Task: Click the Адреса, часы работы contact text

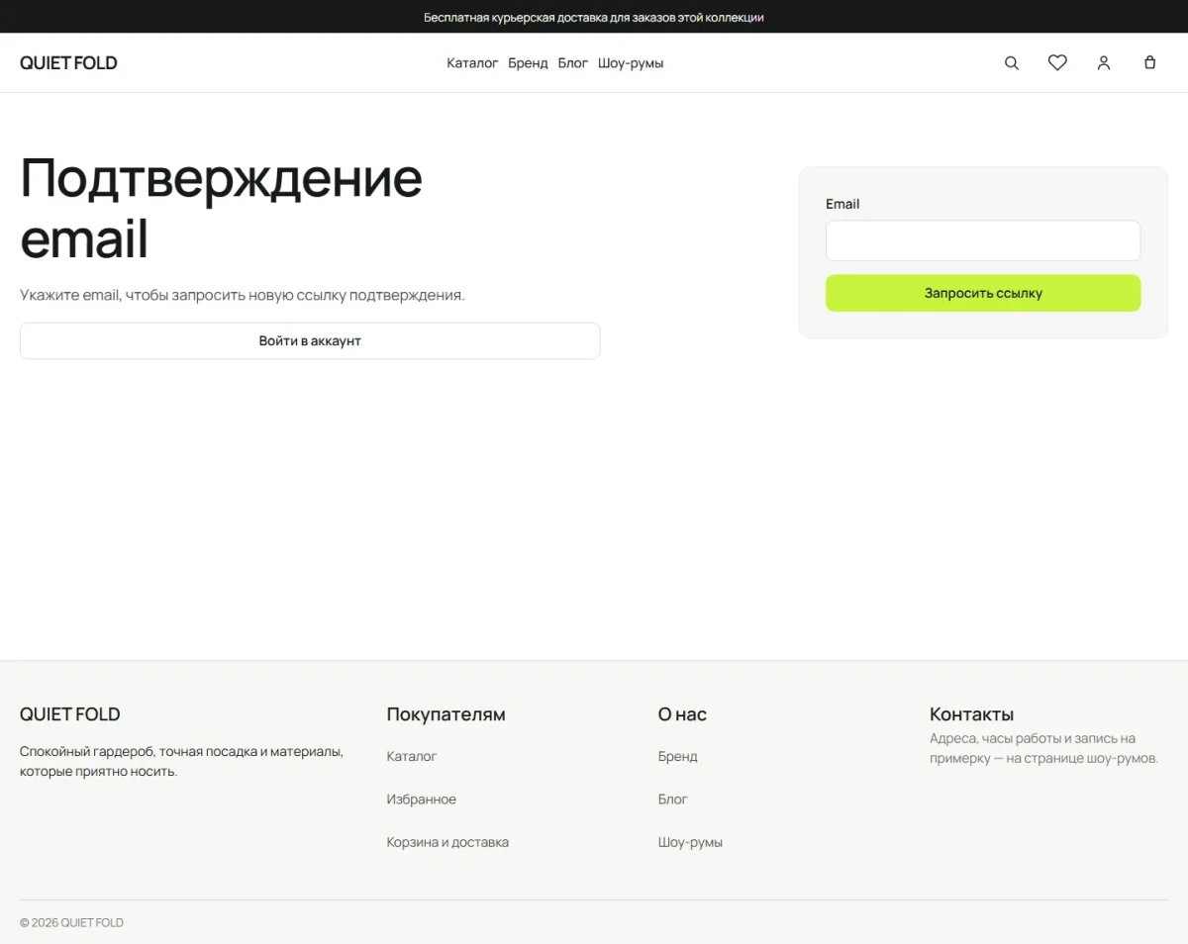Action: click(1043, 748)
